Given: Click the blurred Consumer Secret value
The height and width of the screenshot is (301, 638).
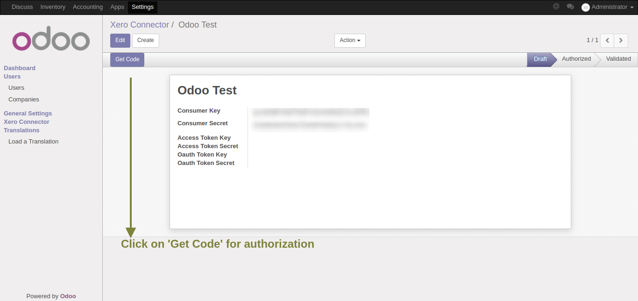Looking at the screenshot, I should click(x=310, y=125).
